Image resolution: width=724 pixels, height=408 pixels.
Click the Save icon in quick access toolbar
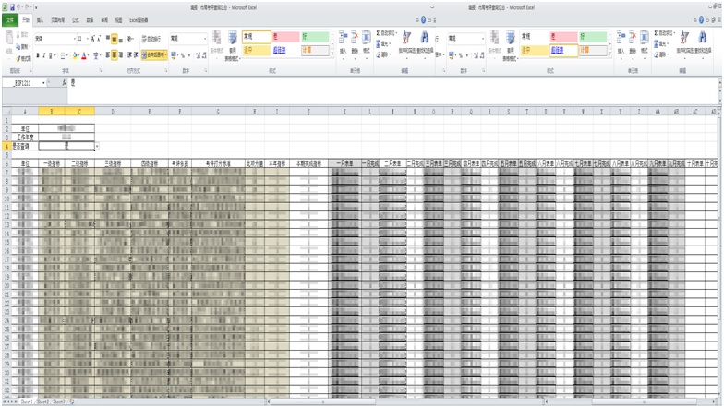point(12,6)
